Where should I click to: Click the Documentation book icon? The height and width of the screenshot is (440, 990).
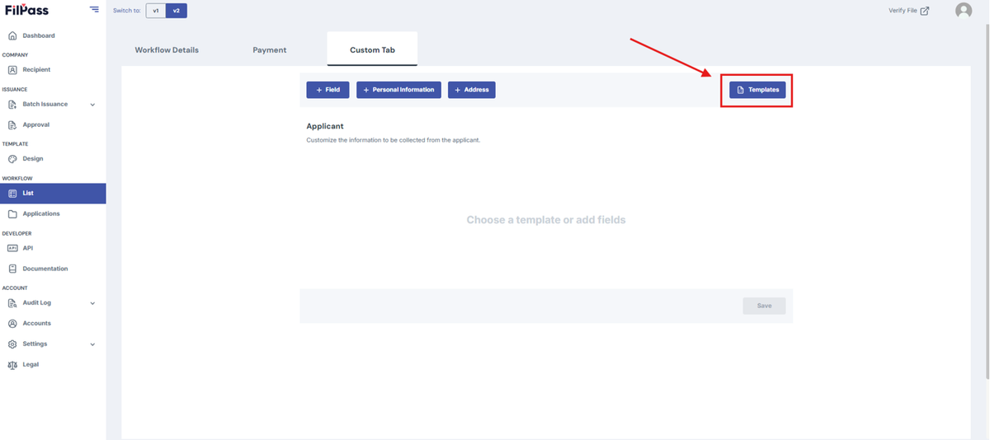(12, 269)
